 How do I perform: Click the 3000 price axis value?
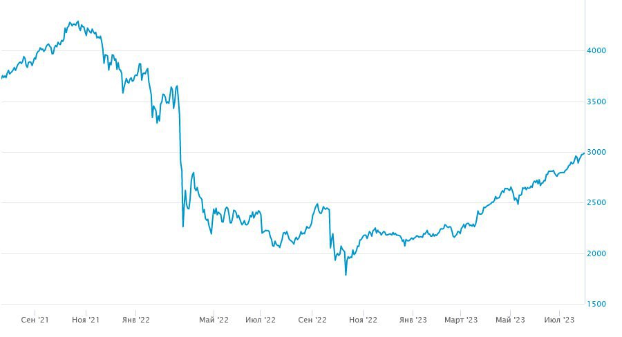(596, 153)
